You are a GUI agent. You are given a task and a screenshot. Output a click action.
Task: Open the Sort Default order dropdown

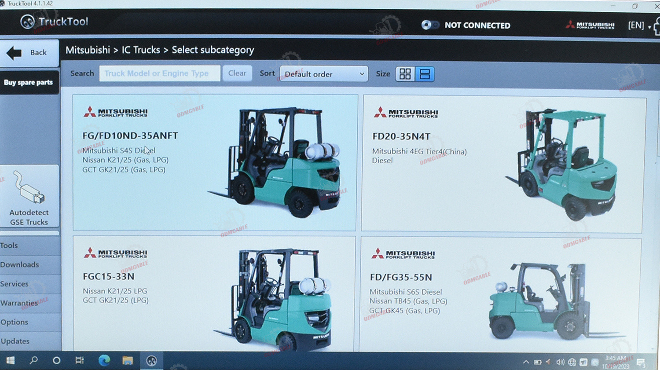tap(323, 74)
